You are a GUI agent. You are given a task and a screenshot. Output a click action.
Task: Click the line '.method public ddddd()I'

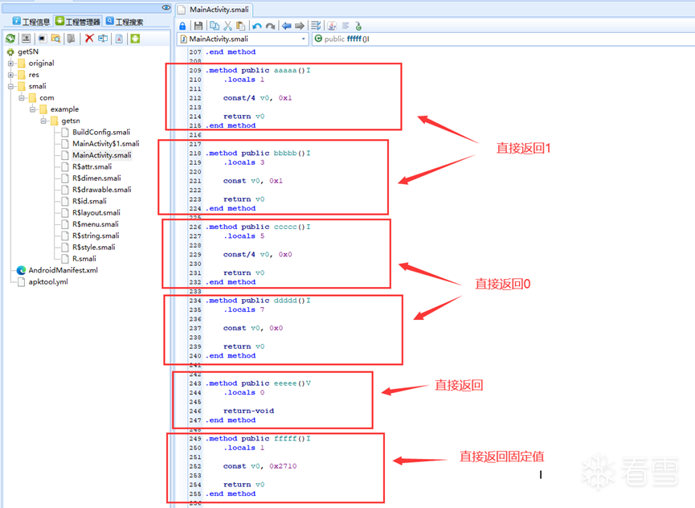[258, 301]
